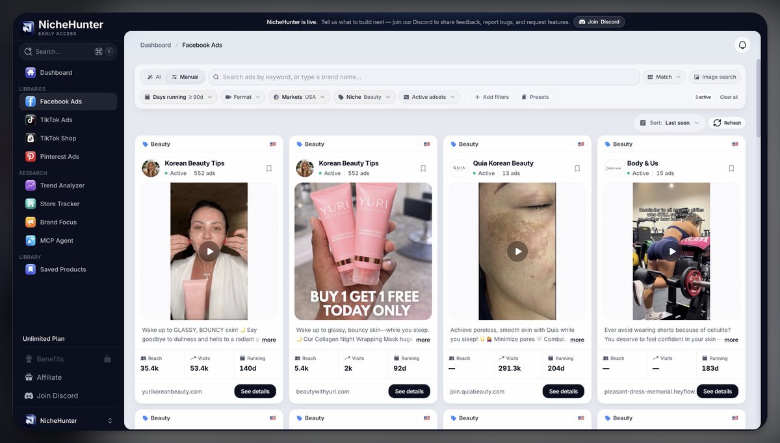The width and height of the screenshot is (780, 443).
Task: Click the Discord icon in the sidebar
Action: pyautogui.click(x=29, y=396)
